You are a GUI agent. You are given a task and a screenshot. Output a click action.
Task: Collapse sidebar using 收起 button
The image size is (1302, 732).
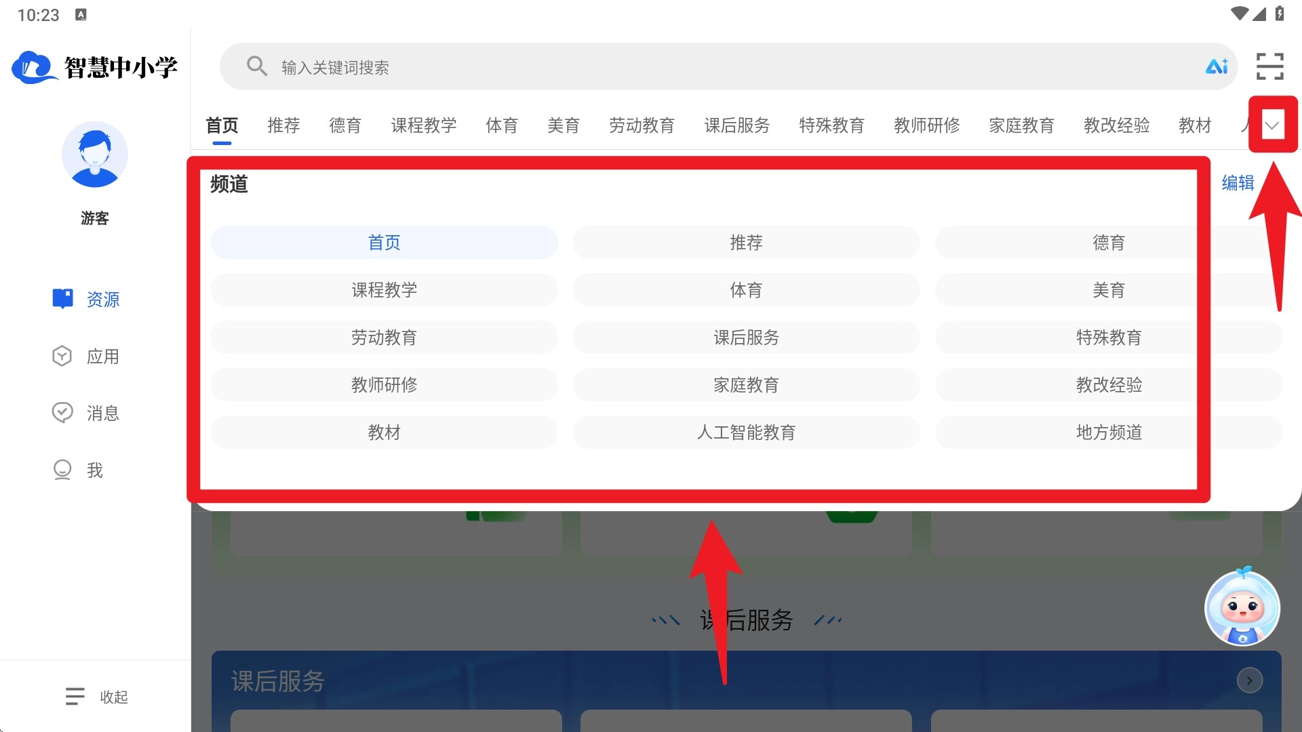pyautogui.click(x=97, y=697)
